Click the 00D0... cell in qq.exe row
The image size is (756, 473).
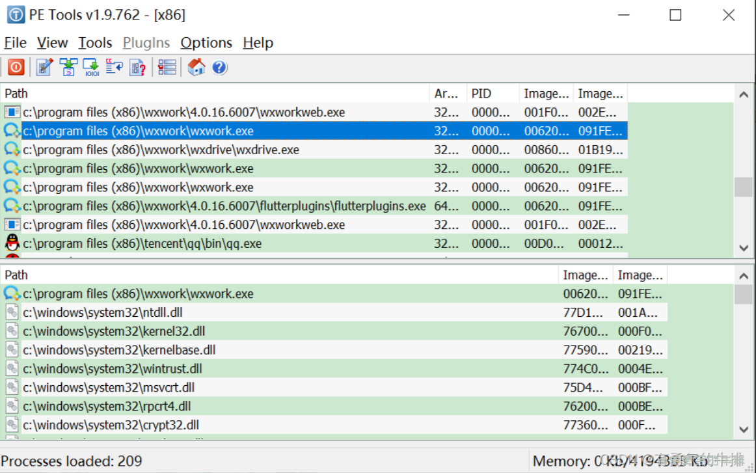544,243
